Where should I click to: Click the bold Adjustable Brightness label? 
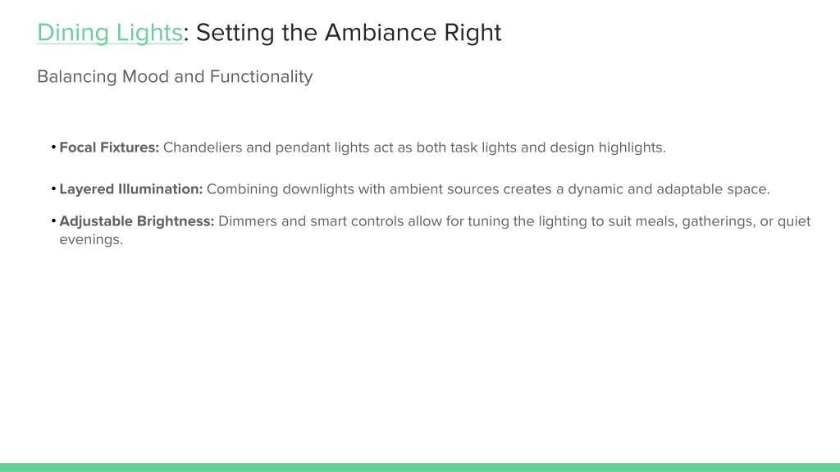point(137,221)
